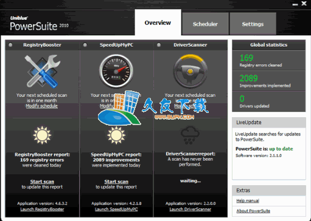This screenshot has height=221, width=311.
Task: Select the Overview tab
Action: [158, 22]
